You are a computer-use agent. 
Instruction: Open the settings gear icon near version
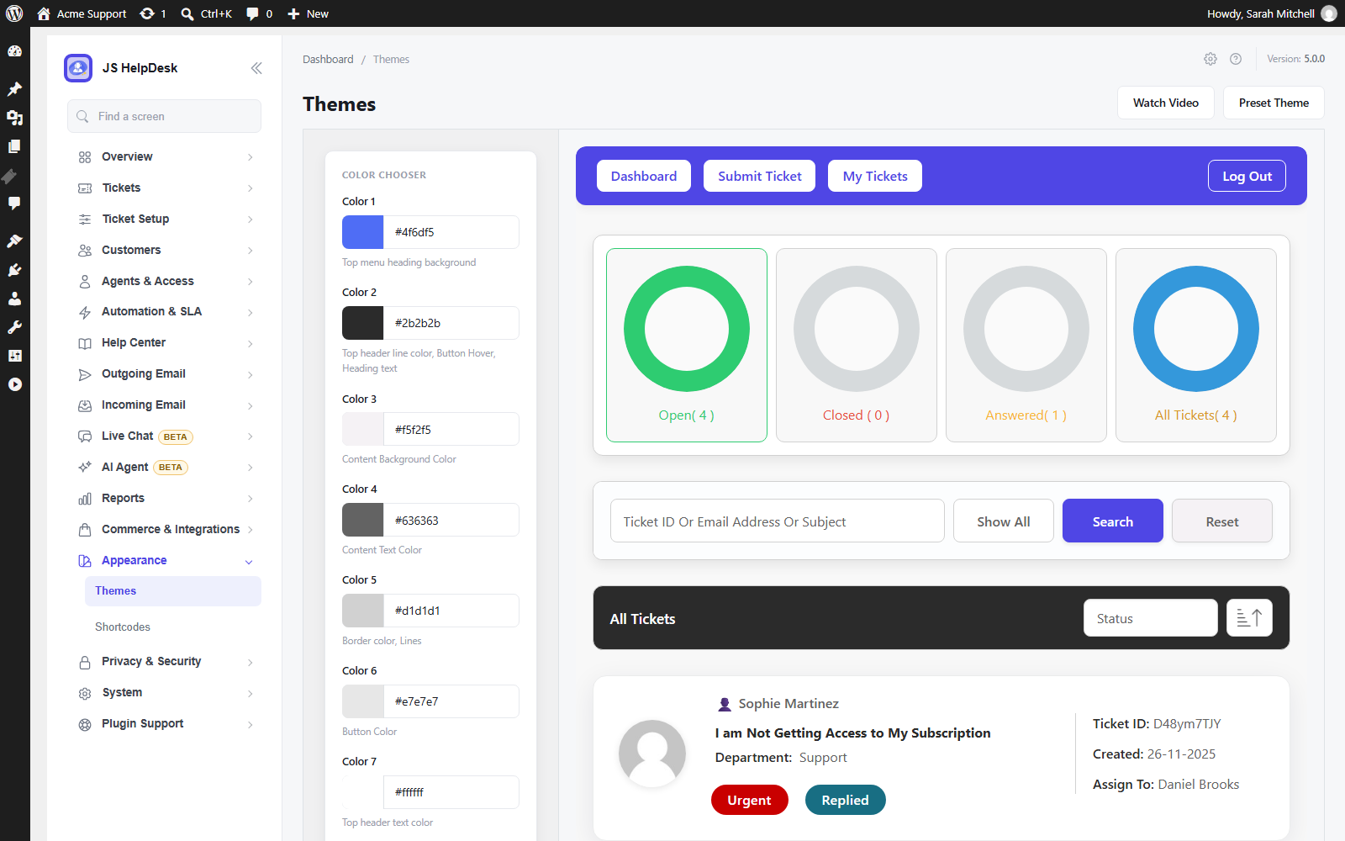[x=1210, y=59]
